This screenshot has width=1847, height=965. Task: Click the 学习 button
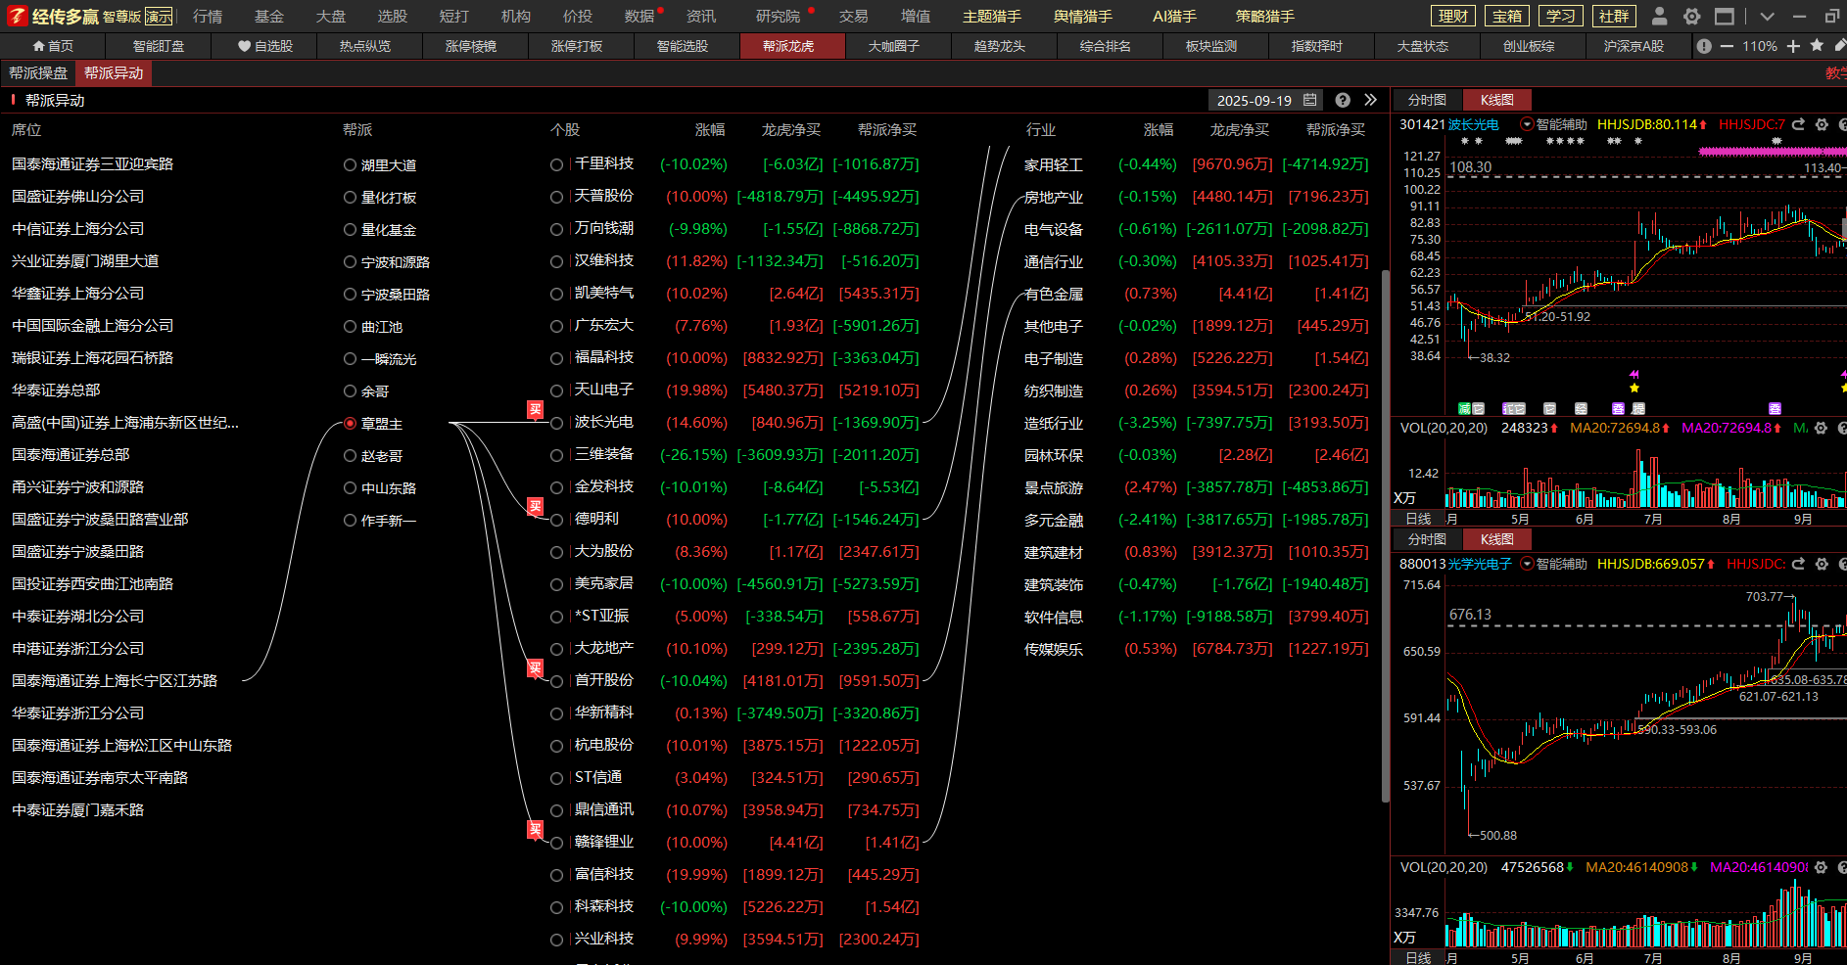pos(1561,16)
